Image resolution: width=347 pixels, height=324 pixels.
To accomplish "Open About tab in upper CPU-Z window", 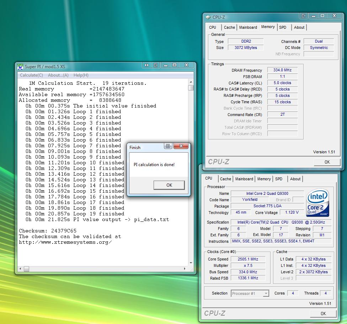I will [x=299, y=27].
